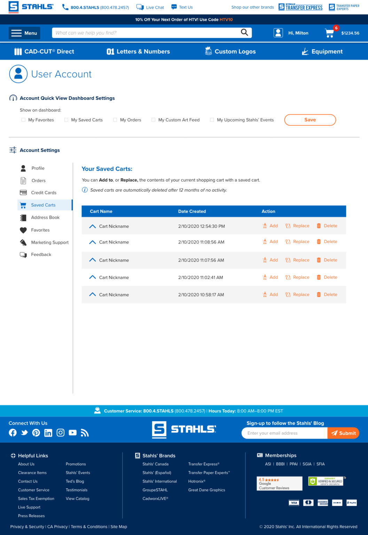Enable My Favorites dashboard checkbox
368x535 pixels.
coord(23,120)
